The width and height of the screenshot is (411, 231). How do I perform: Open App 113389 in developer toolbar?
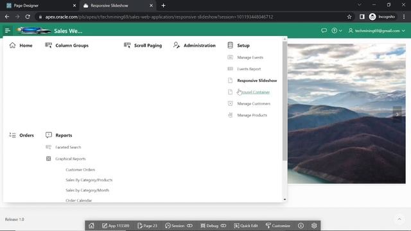(x=116, y=225)
